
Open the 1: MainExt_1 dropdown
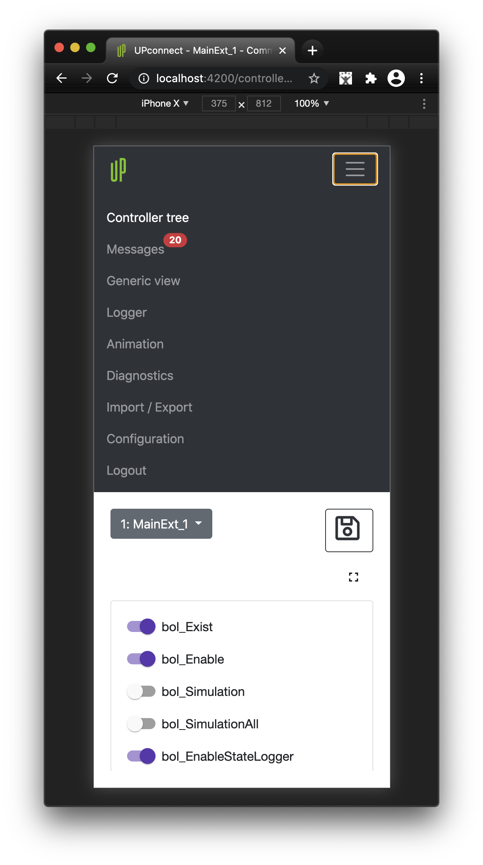161,524
